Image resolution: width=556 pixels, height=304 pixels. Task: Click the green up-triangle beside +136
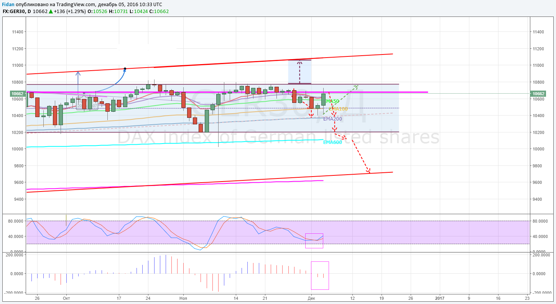click(x=51, y=12)
